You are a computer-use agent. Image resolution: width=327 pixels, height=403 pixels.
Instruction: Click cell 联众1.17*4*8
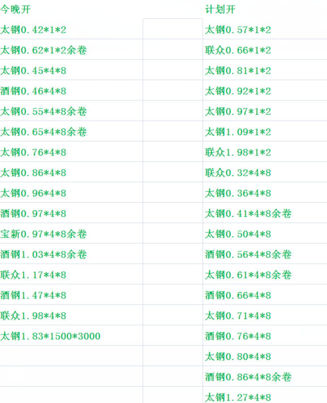pos(71,274)
